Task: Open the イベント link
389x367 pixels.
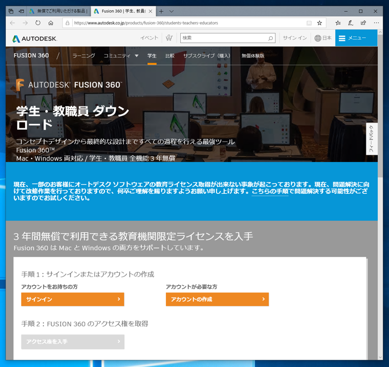Action: pos(149,38)
